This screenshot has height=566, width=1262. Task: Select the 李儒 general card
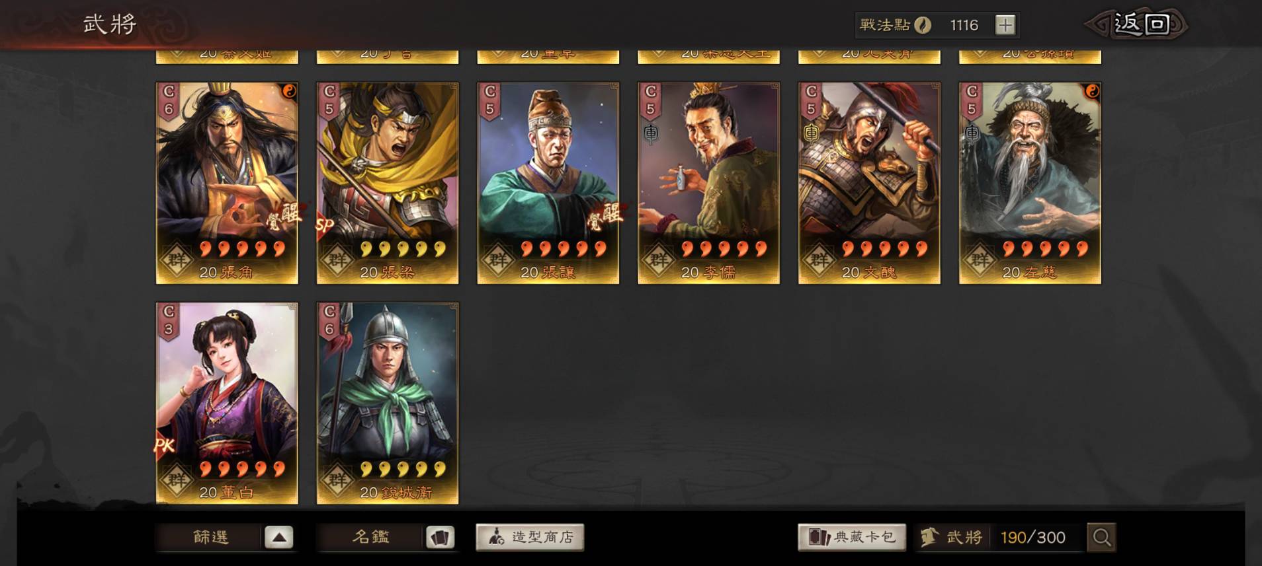click(x=708, y=183)
